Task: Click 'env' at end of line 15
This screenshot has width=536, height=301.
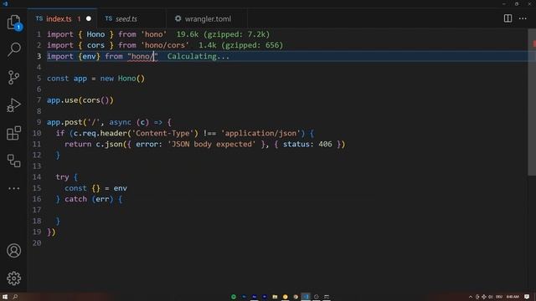Action: 121,188
